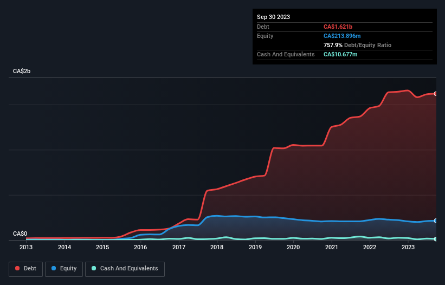The image size is (445, 285).
Task: Click the 2016 x-axis label
Action: (x=140, y=247)
